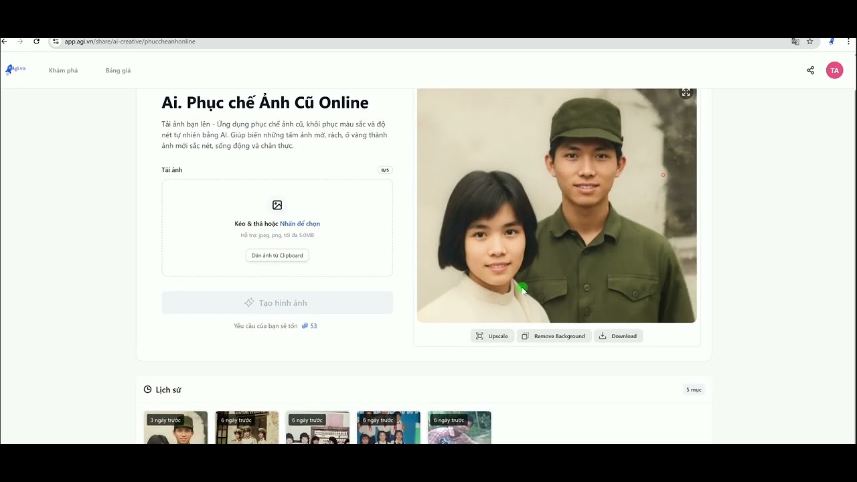Click the coin icon next to 53
This screenshot has height=482, width=857.
pos(306,326)
